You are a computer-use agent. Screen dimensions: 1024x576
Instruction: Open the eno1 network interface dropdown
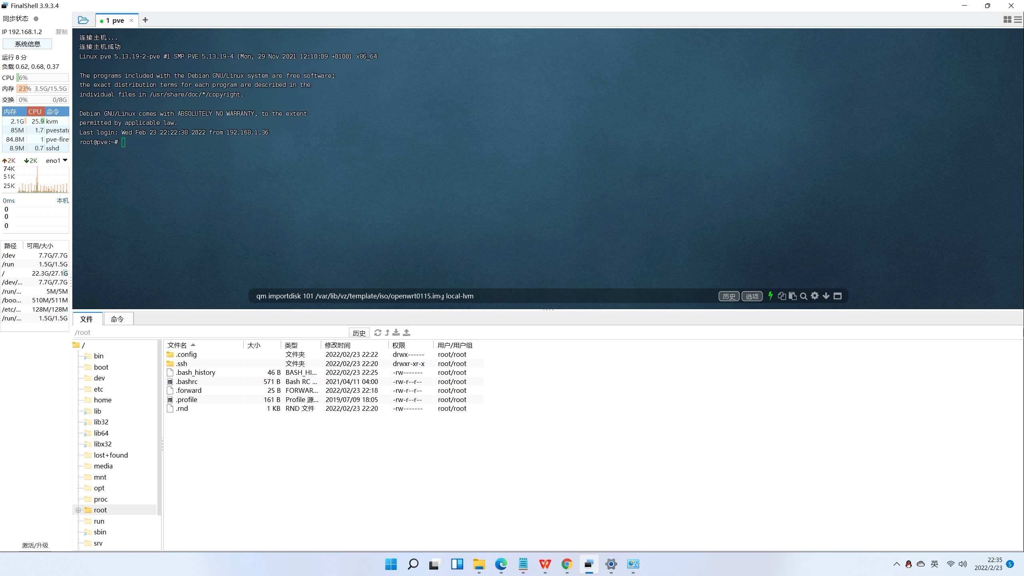pyautogui.click(x=65, y=160)
